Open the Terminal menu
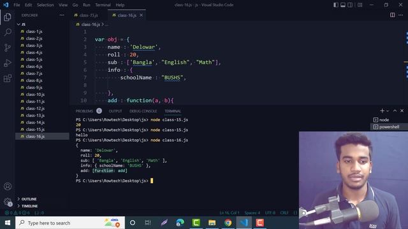The width and height of the screenshot is (408, 229). point(103,5)
